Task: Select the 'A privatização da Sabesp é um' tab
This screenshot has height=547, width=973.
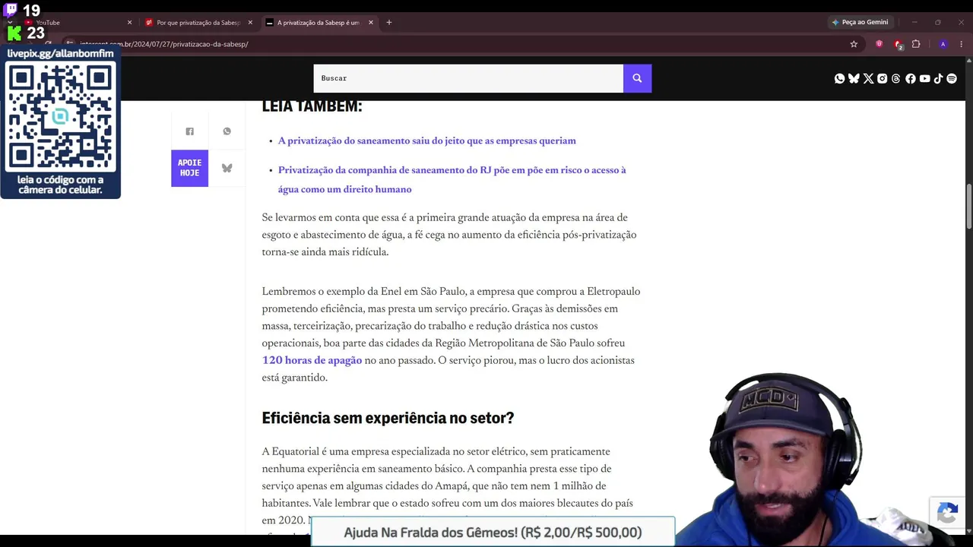Action: pos(320,23)
